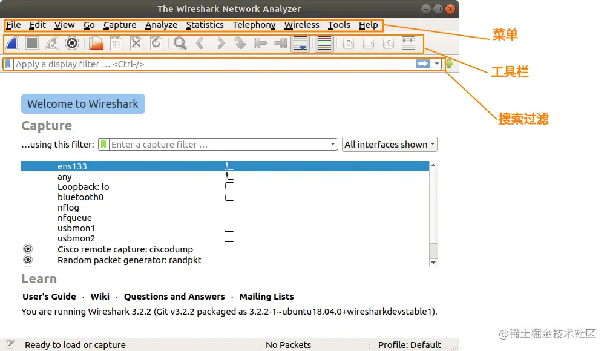Open User's Guide link
The image size is (607, 351).
pos(49,297)
